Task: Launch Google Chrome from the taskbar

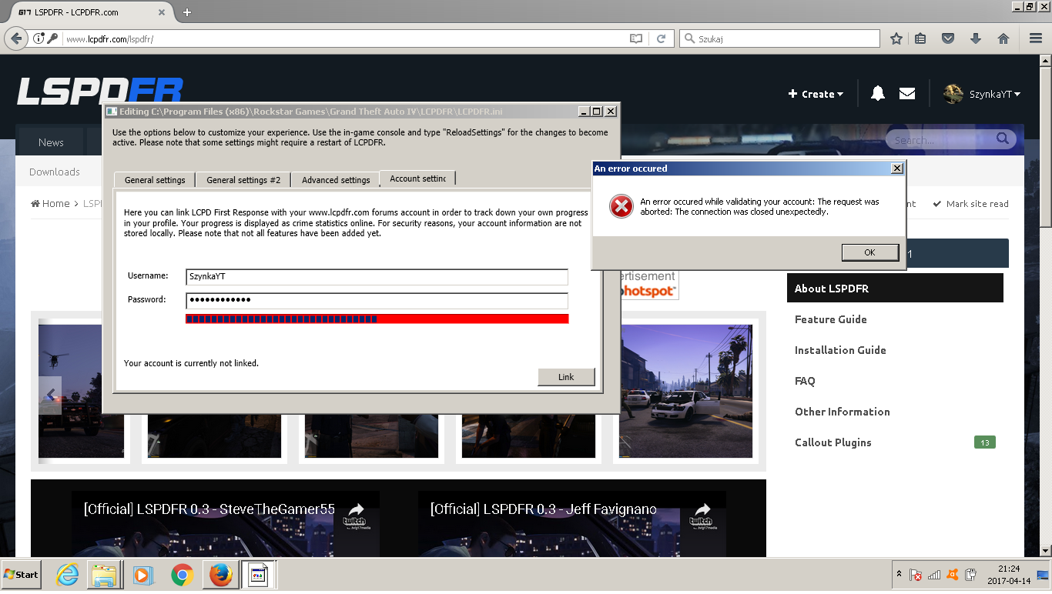Action: click(x=182, y=575)
